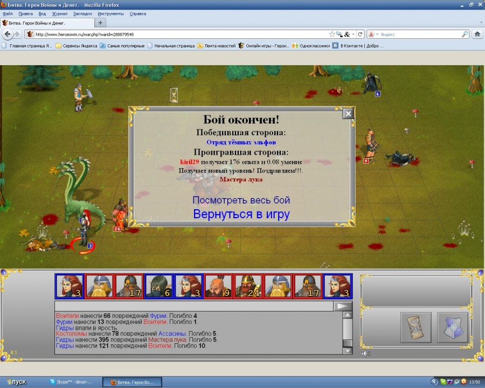
Task: Open Лента новостей feed bookmark
Action: 216,46
